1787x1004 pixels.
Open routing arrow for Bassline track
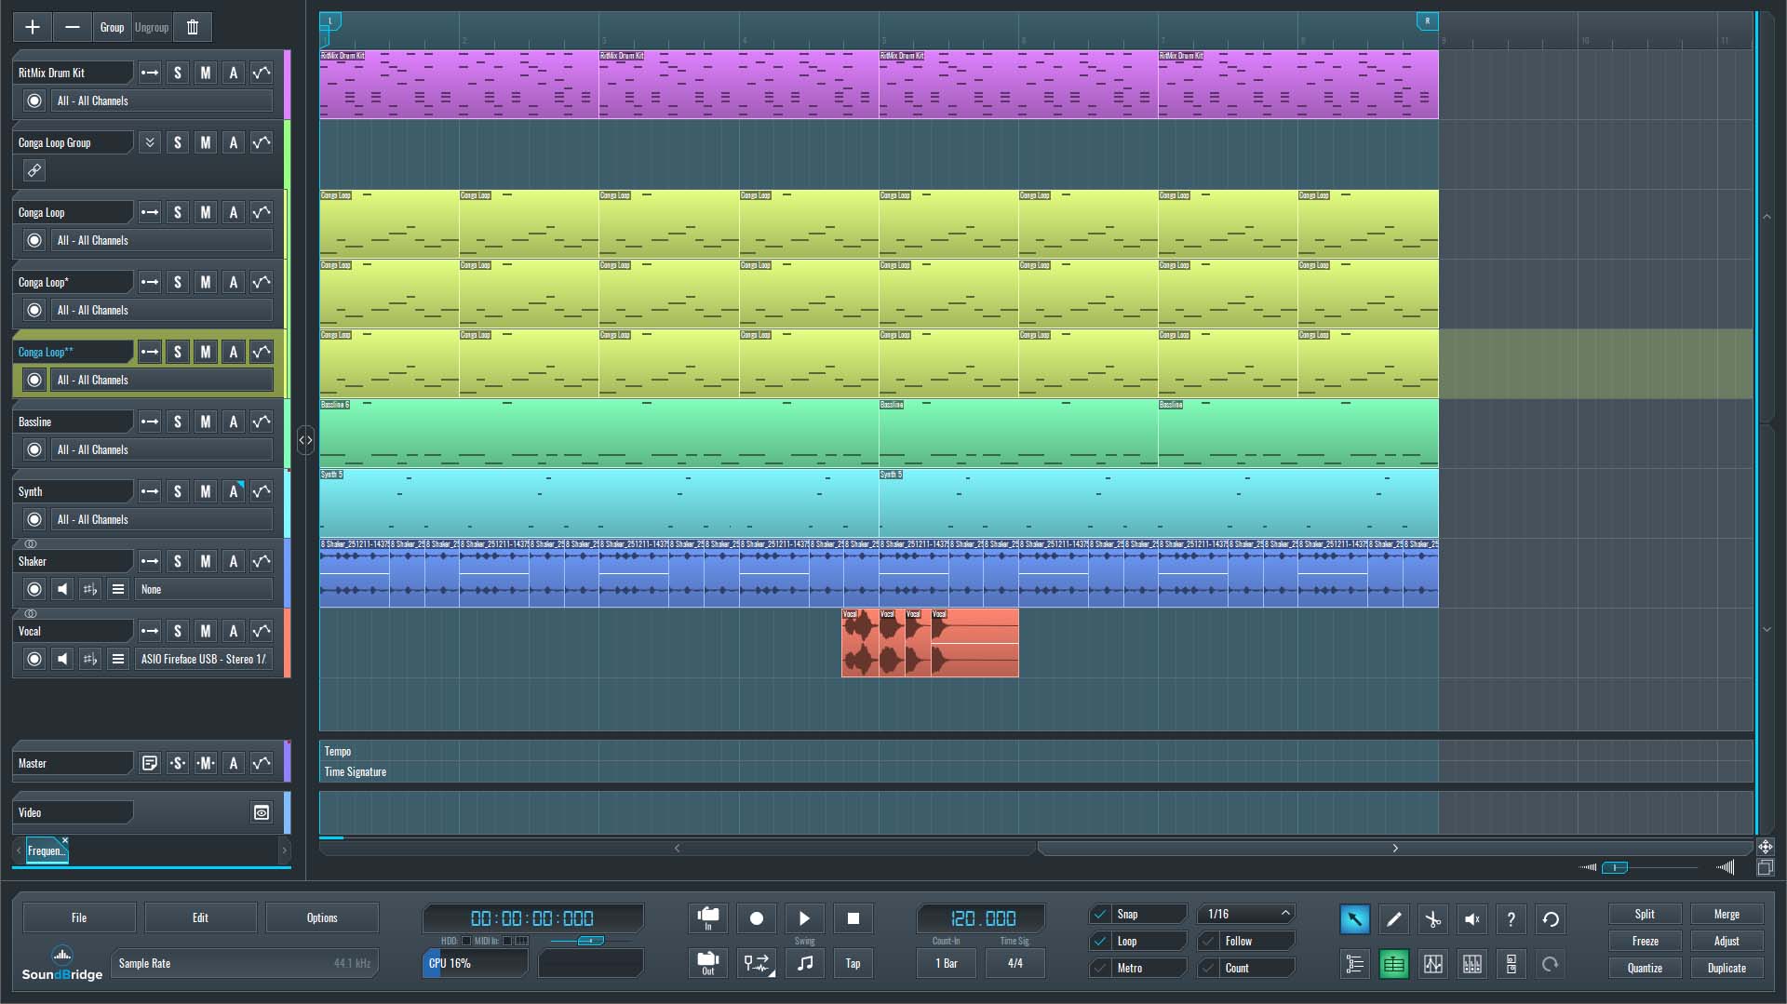click(149, 422)
